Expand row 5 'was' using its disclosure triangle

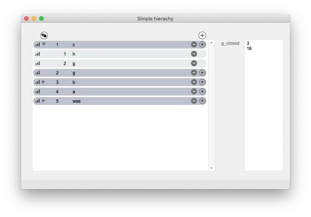point(44,101)
